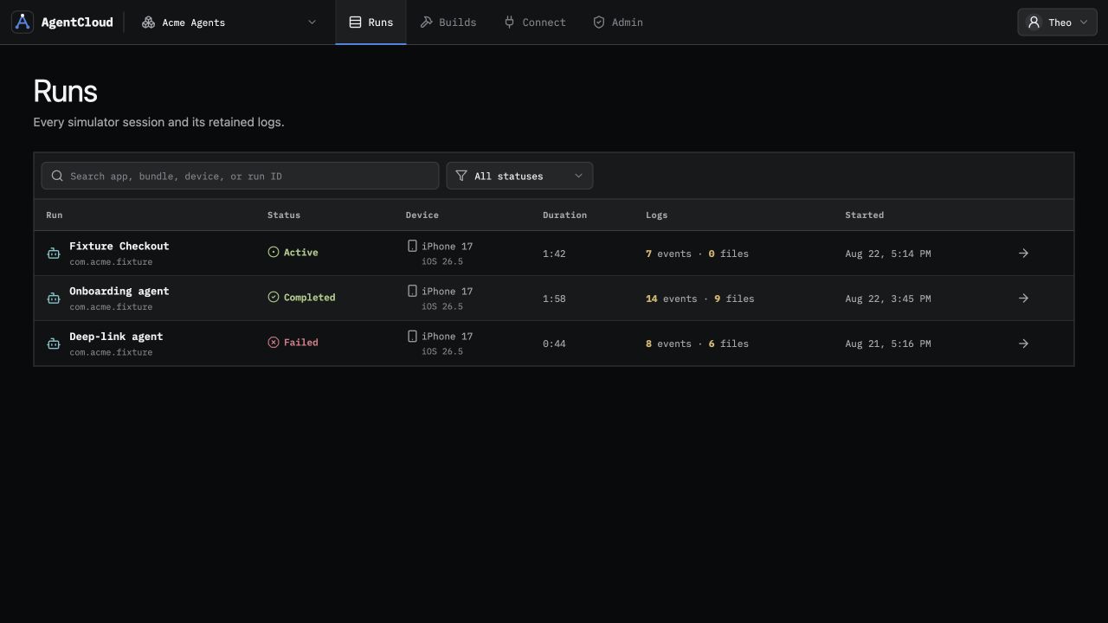Screen dimensions: 1108x623
Task: Click the Aug 22, 5:14 PM timestamp
Action: coord(888,254)
